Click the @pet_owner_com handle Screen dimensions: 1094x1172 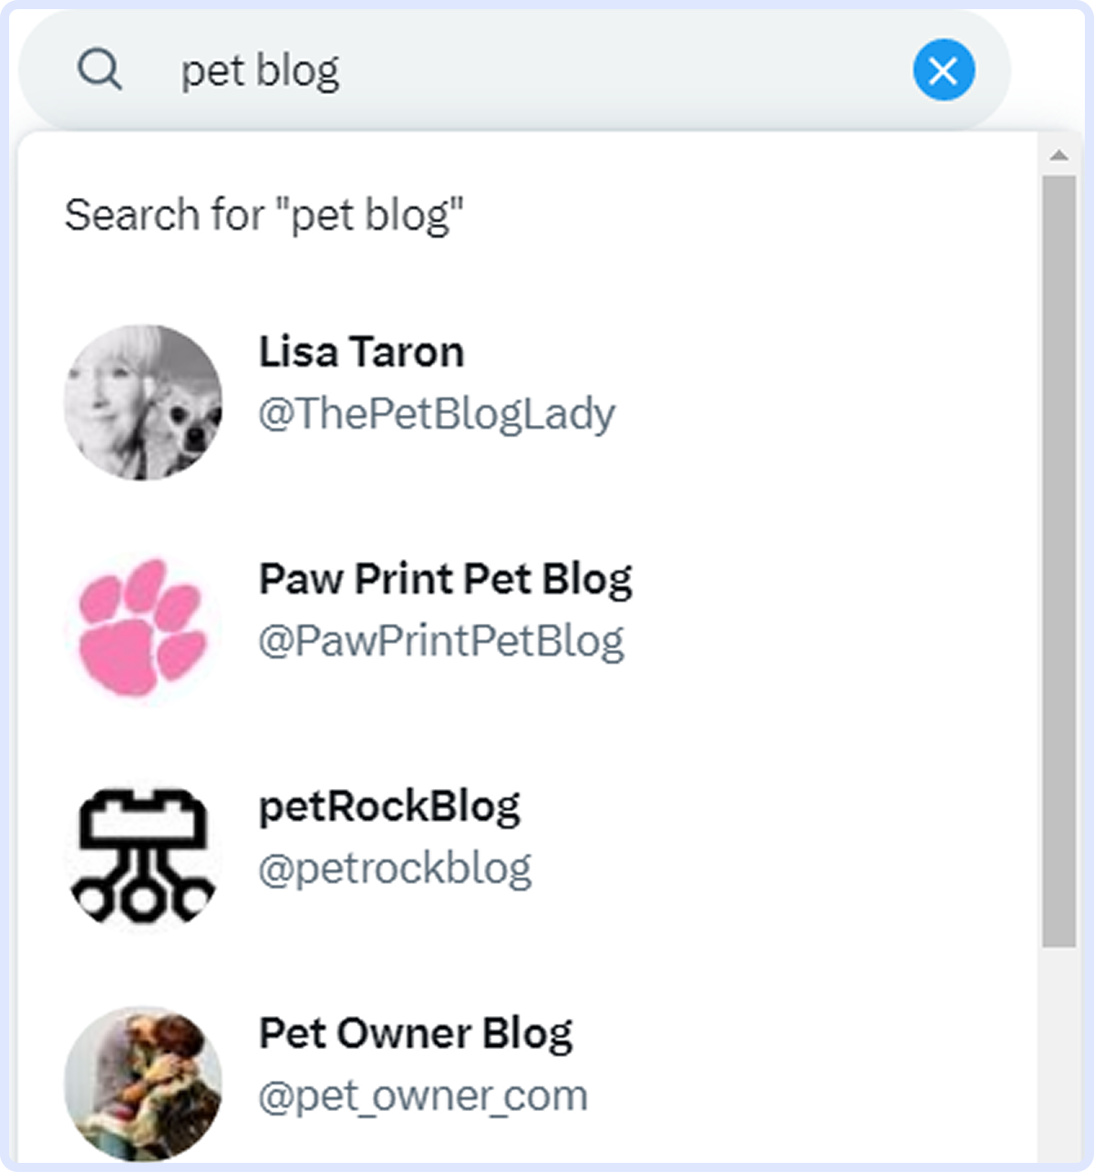422,1097
